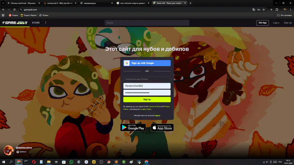
Task: Open Windows taskbar search
Action: pyautogui.click(x=11, y=162)
